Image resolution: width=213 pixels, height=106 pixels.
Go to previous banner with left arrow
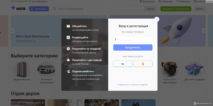click(12, 31)
